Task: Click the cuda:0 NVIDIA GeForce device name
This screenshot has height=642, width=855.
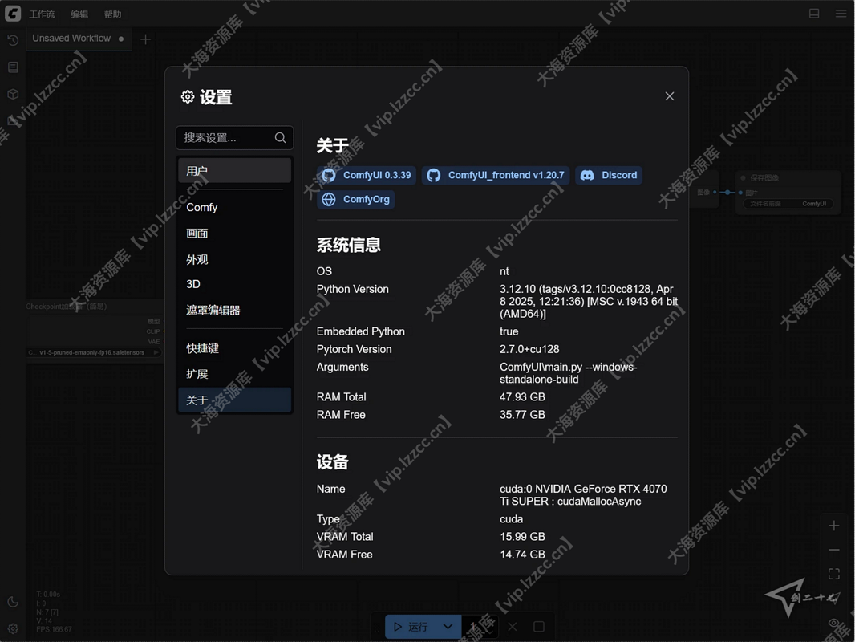Action: [583, 494]
